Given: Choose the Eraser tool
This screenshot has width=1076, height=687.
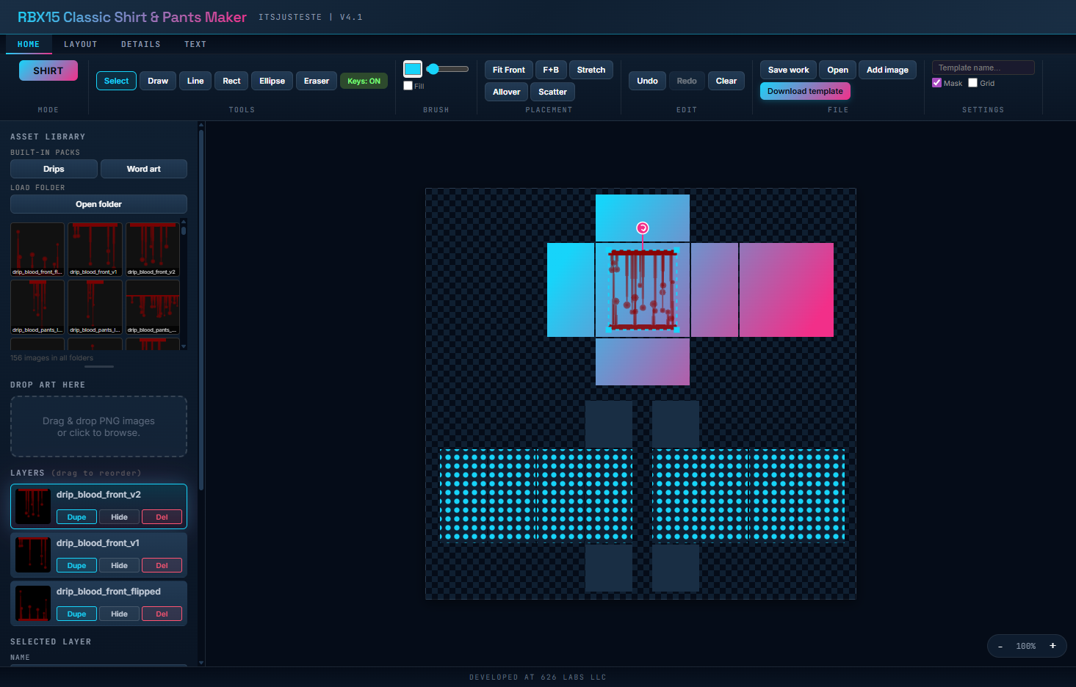Looking at the screenshot, I should pos(317,81).
